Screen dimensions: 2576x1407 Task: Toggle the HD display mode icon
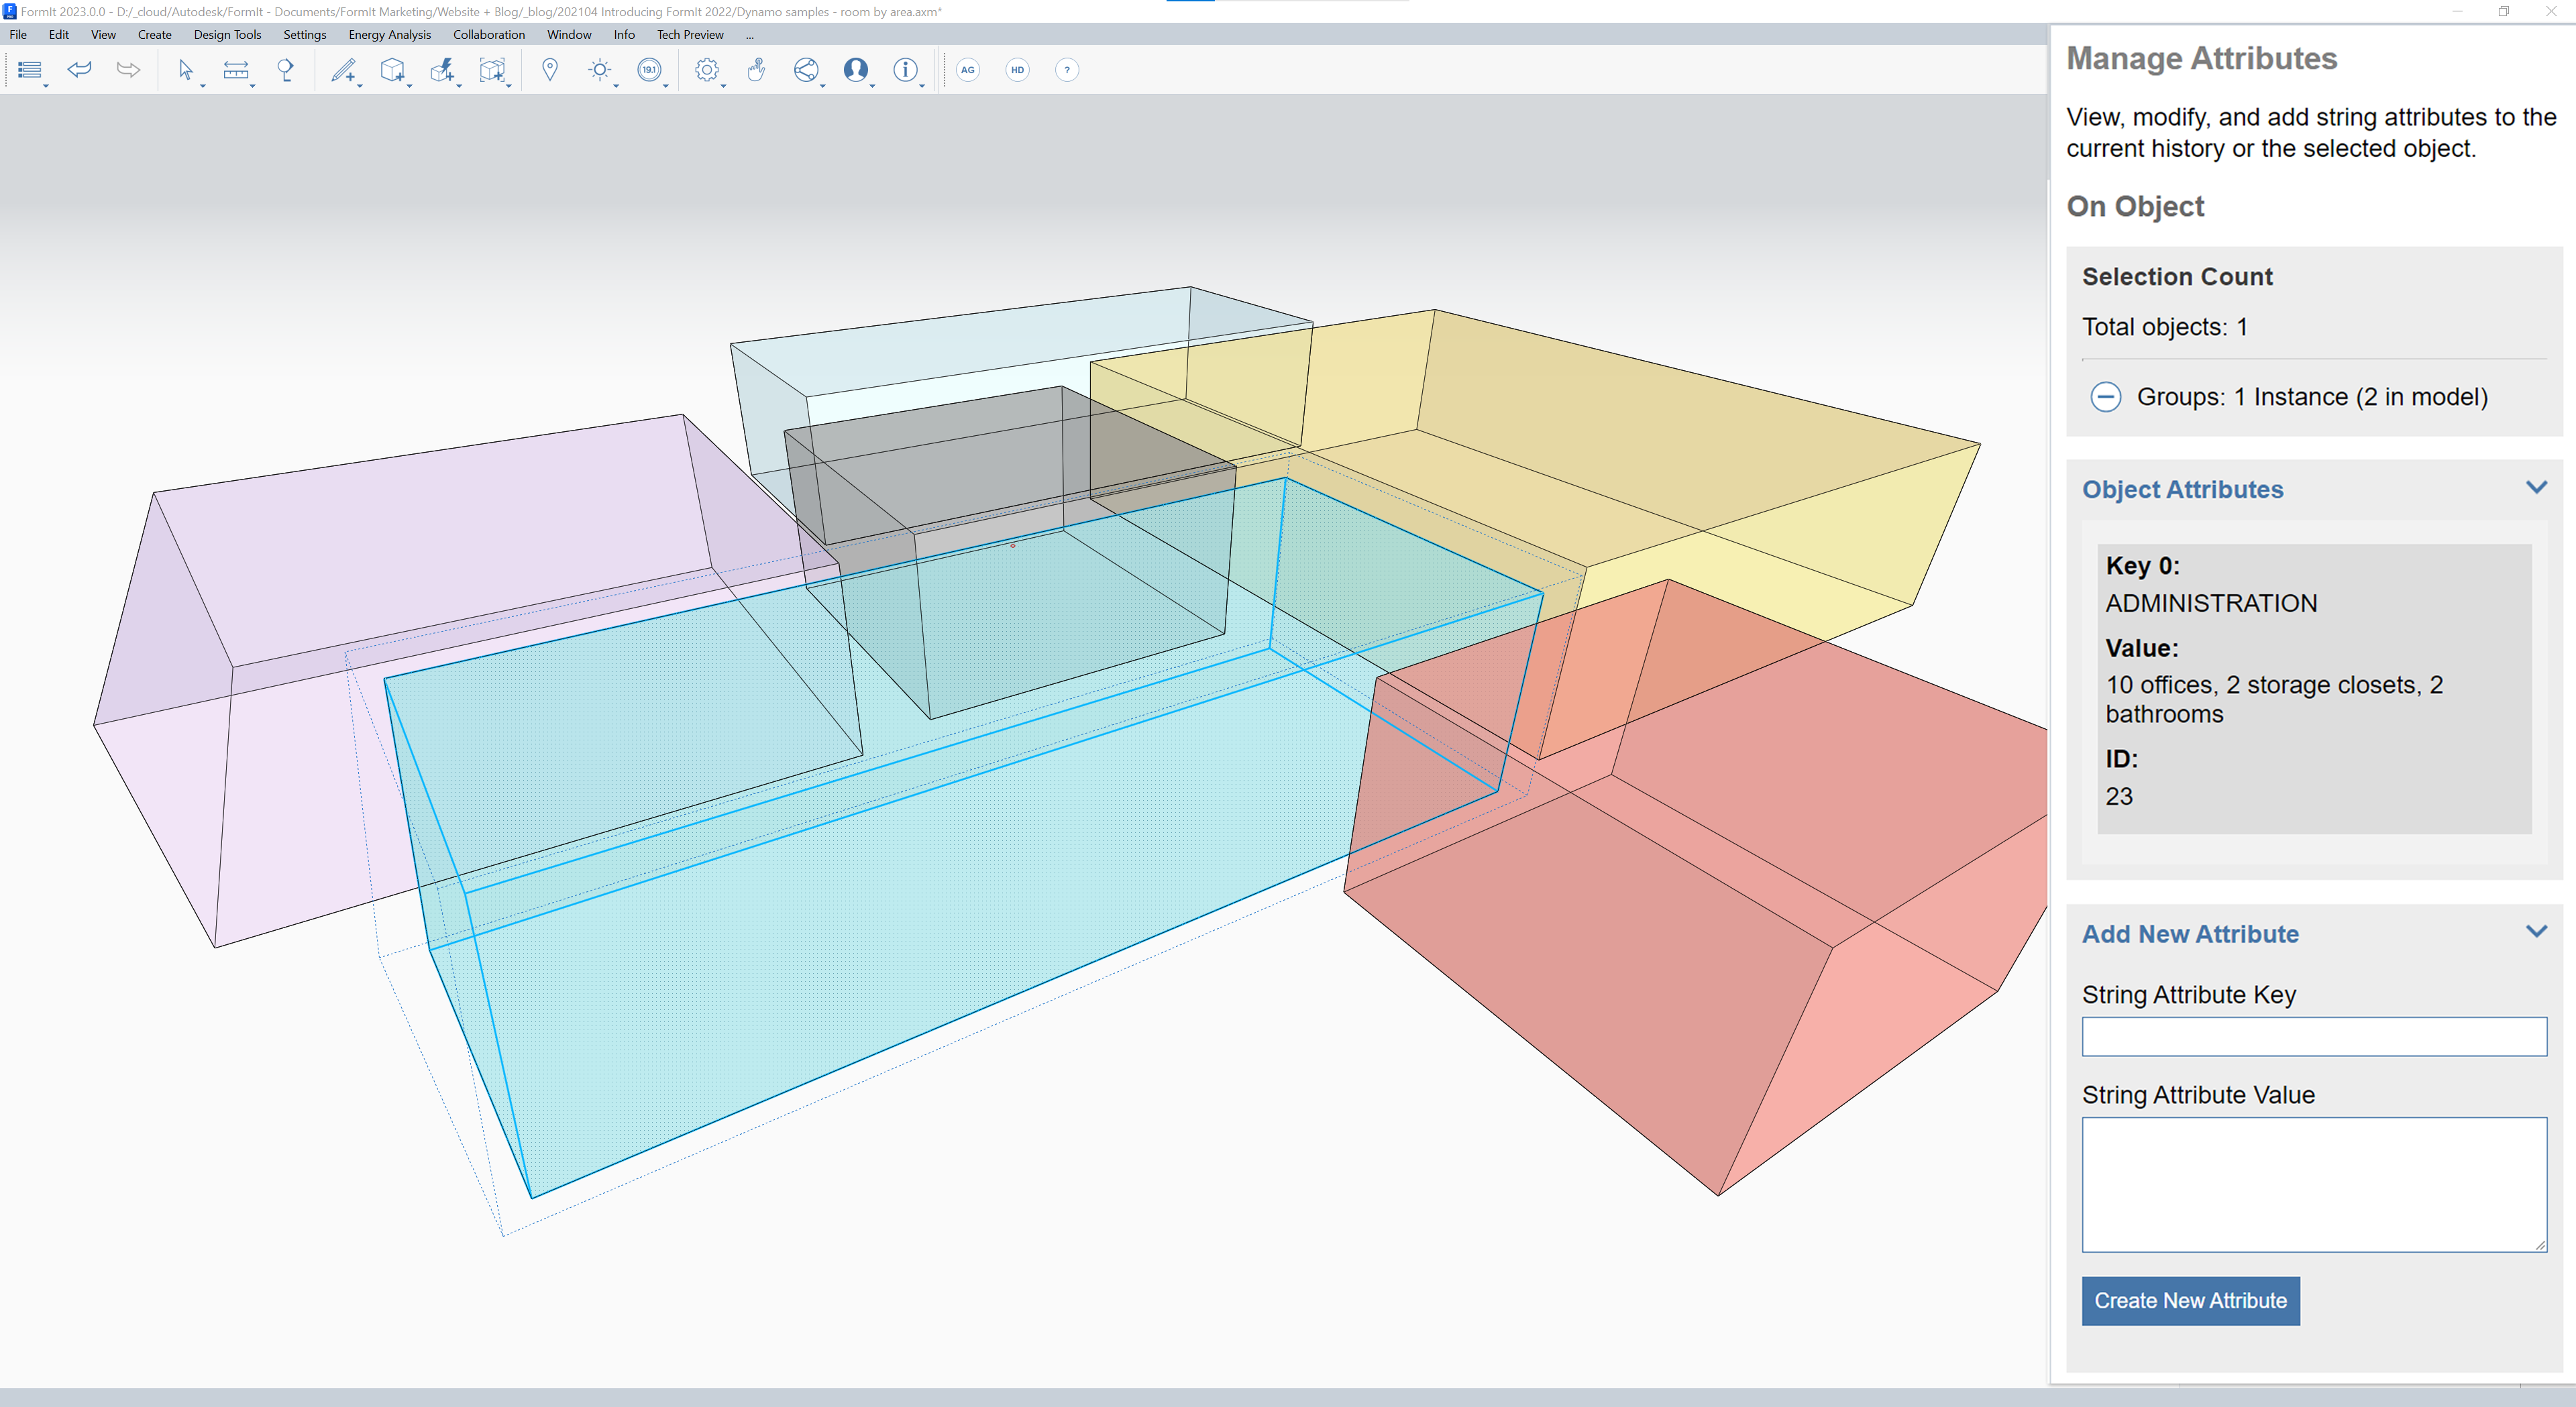(1017, 69)
